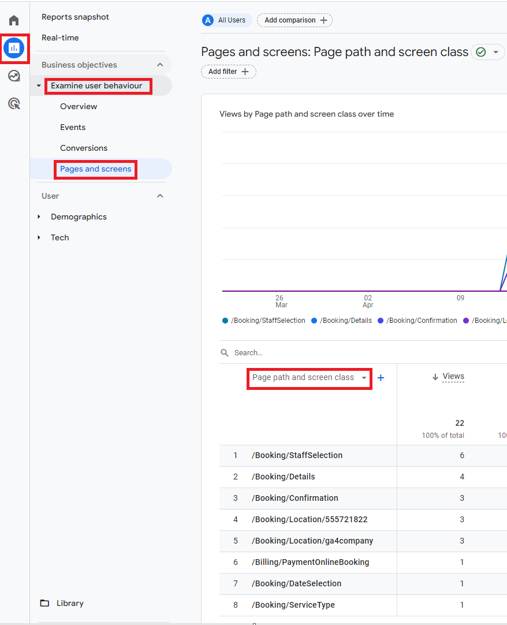Open the Conversions report
507x625 pixels.
click(x=84, y=148)
